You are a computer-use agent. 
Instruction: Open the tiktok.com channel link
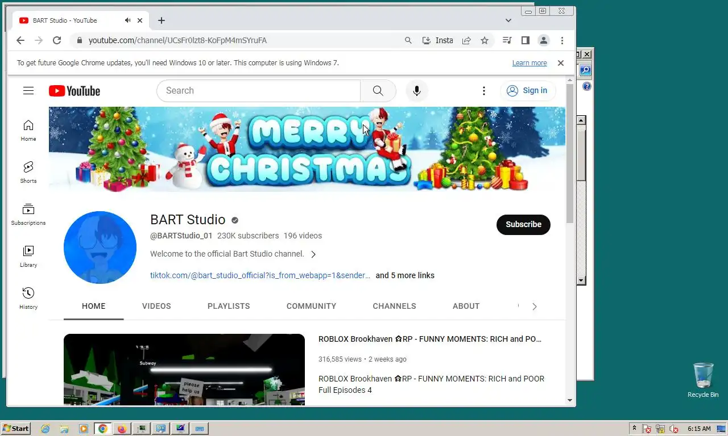(x=260, y=275)
